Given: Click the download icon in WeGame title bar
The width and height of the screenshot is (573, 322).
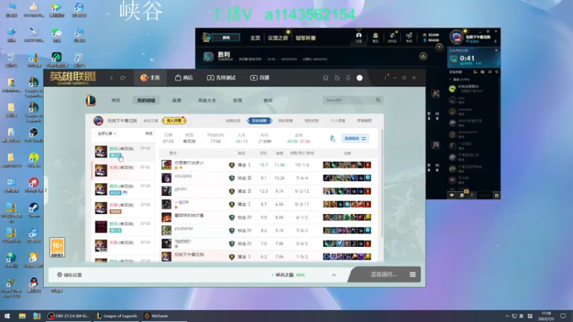Looking at the screenshot, I should [x=348, y=78].
